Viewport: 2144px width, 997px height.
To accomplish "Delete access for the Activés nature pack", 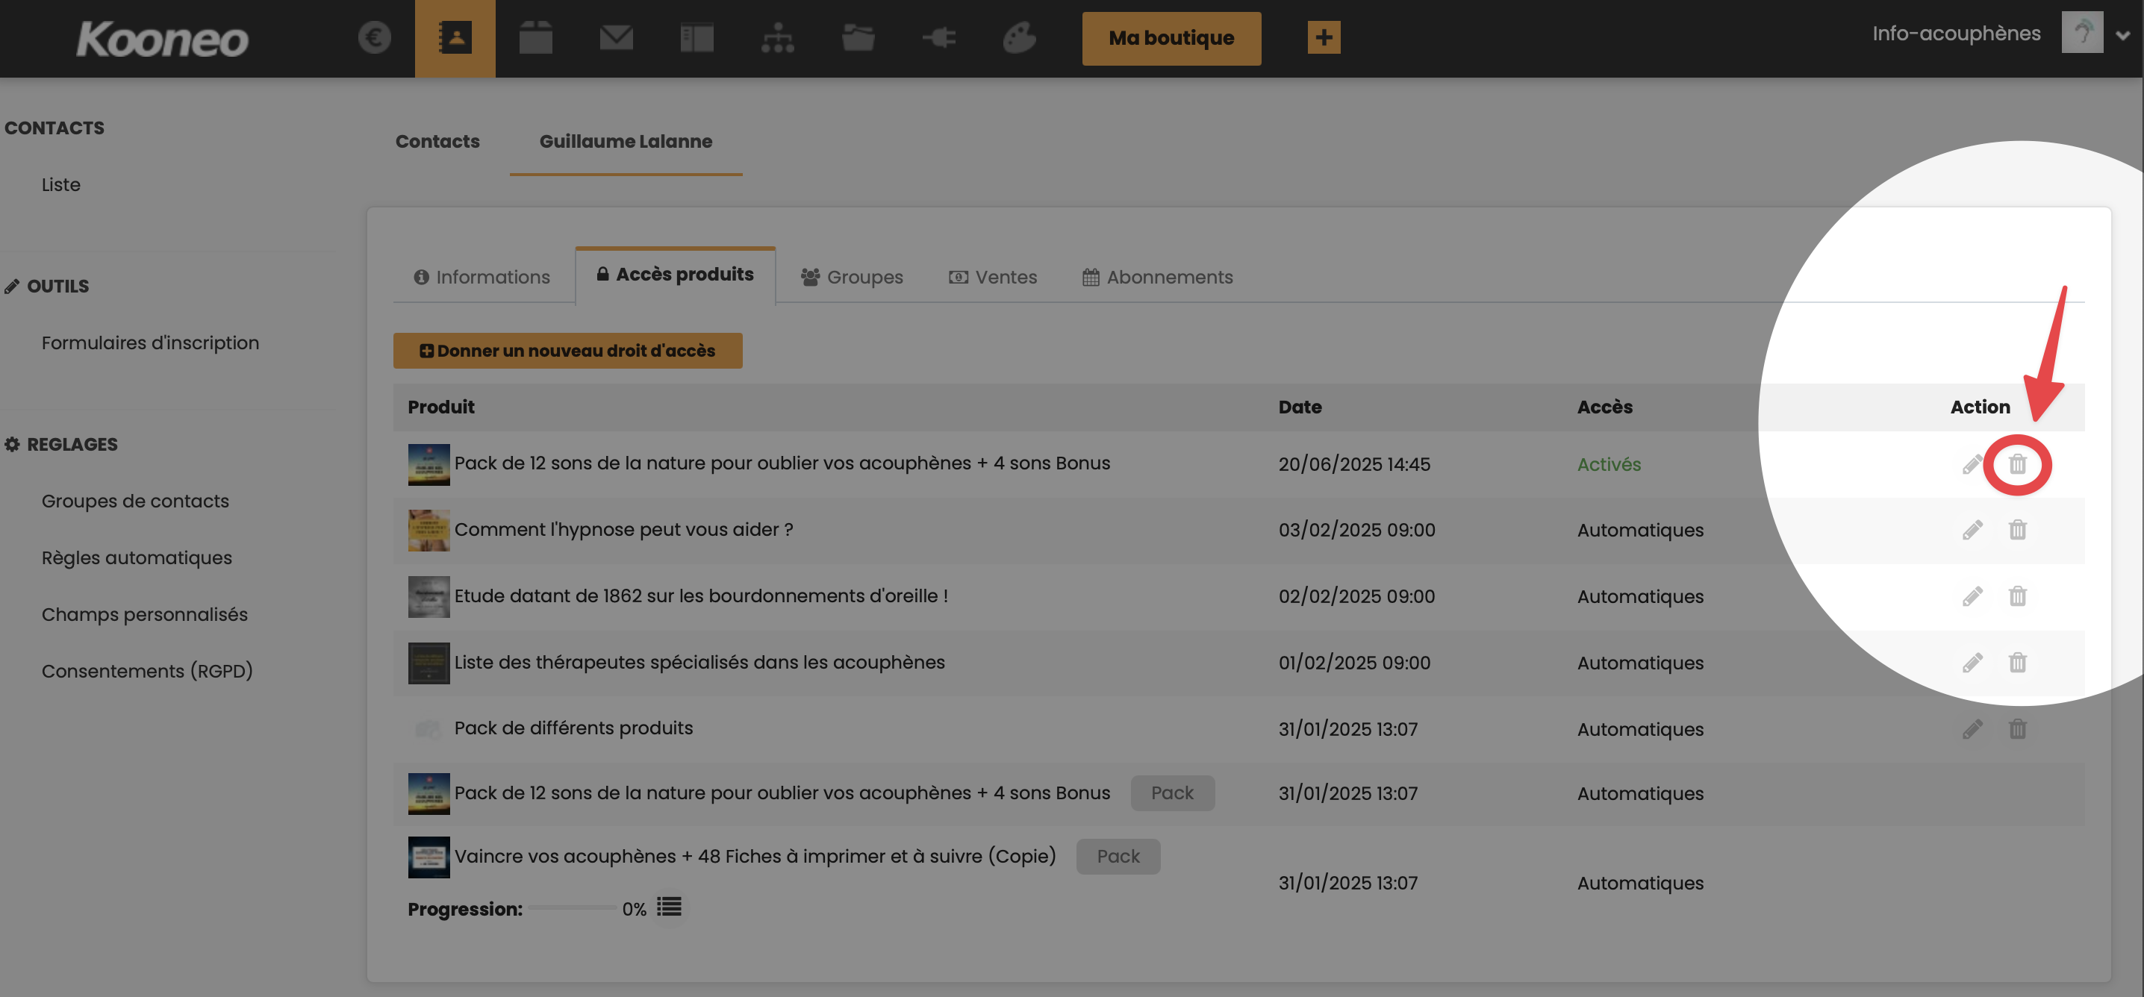I will (x=2018, y=464).
